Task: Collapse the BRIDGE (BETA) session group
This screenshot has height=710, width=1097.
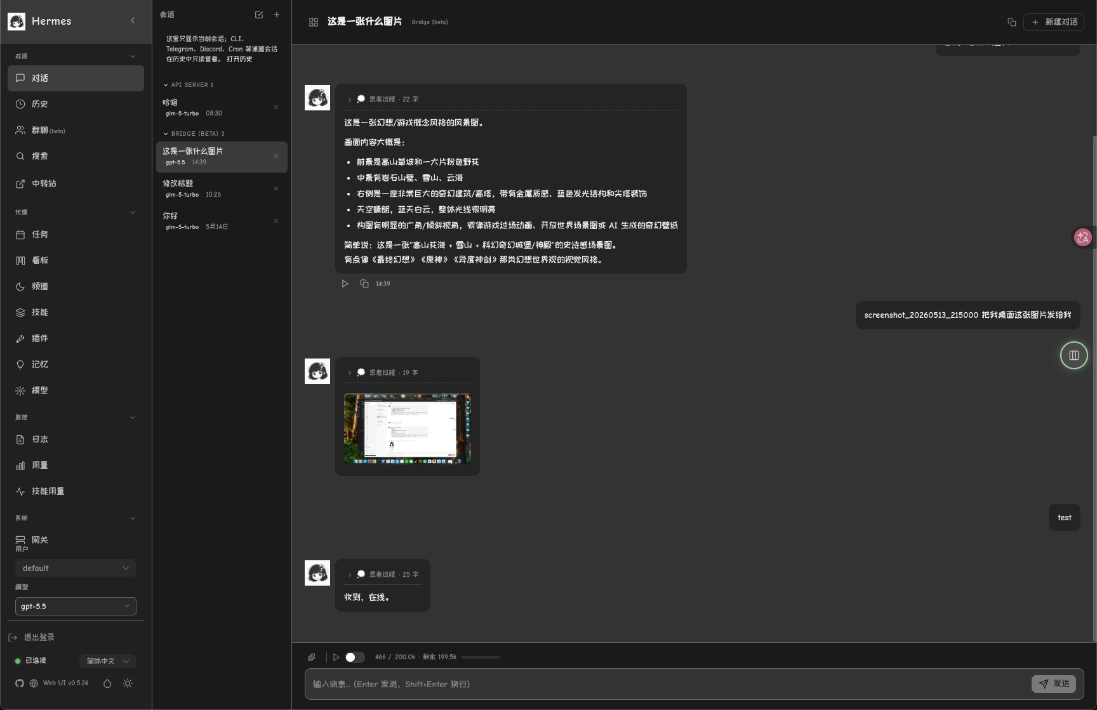Action: (x=194, y=134)
